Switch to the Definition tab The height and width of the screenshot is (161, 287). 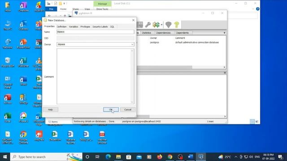[62, 27]
